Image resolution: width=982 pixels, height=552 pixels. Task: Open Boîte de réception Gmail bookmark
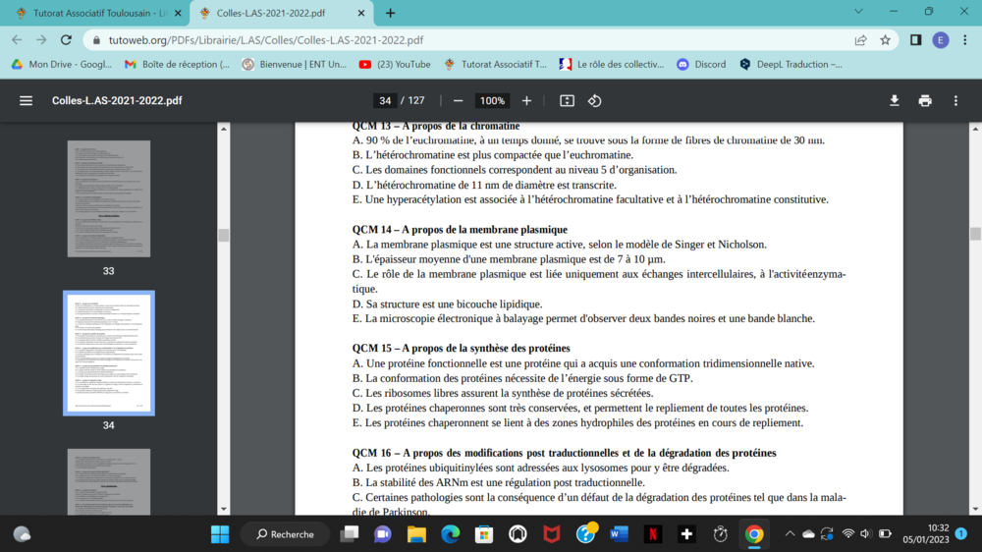[177, 64]
